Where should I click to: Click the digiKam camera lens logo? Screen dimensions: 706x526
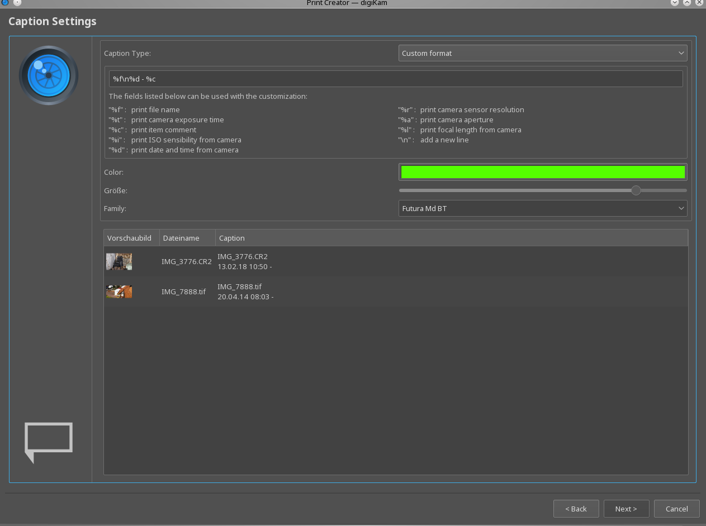coord(49,75)
